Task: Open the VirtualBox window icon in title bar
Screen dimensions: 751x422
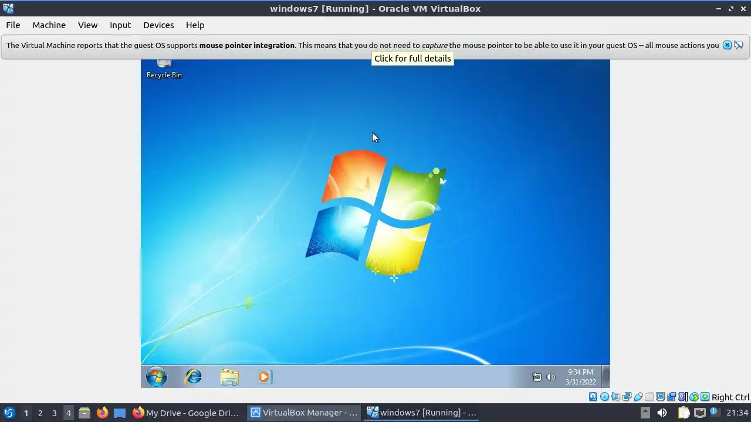Action: coord(8,8)
